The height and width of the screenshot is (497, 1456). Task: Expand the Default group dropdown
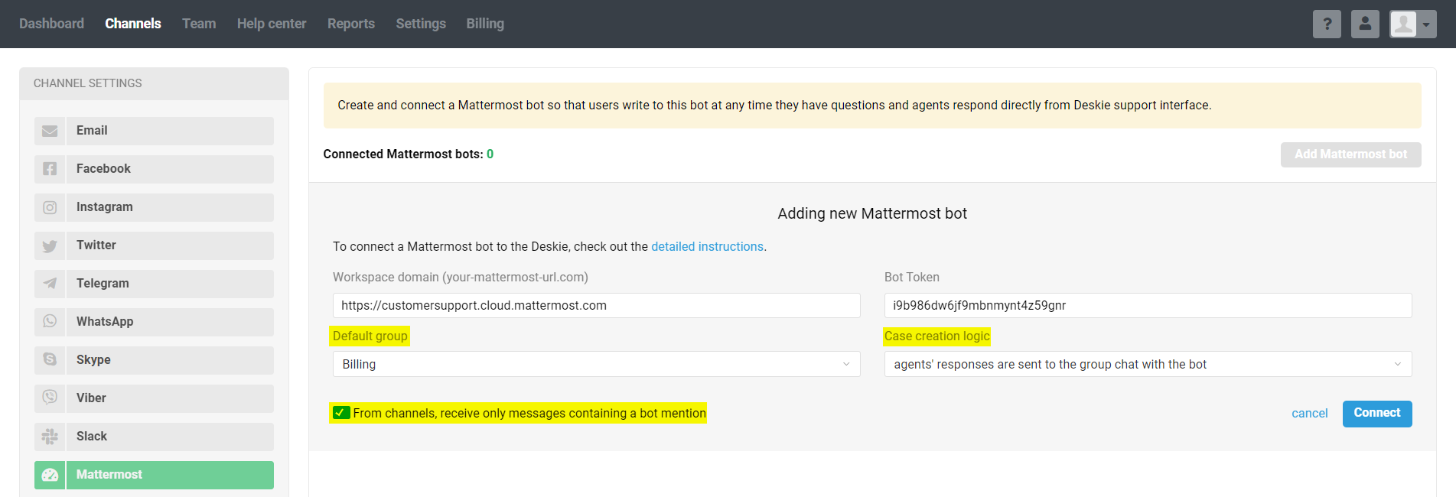tap(596, 364)
